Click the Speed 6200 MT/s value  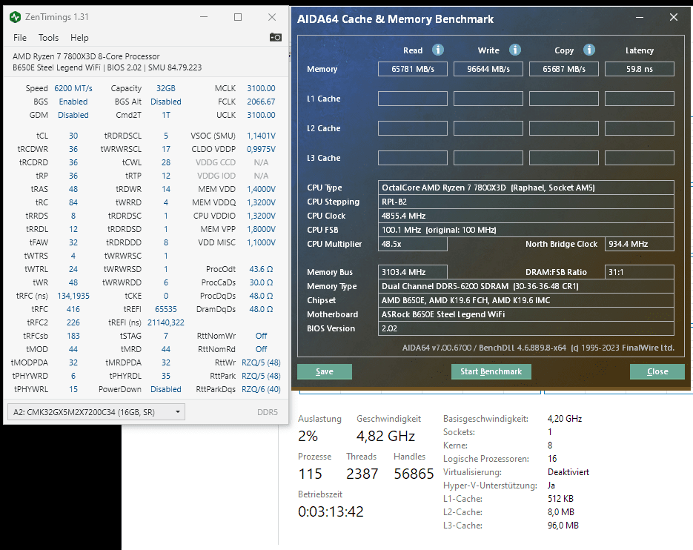click(x=73, y=88)
